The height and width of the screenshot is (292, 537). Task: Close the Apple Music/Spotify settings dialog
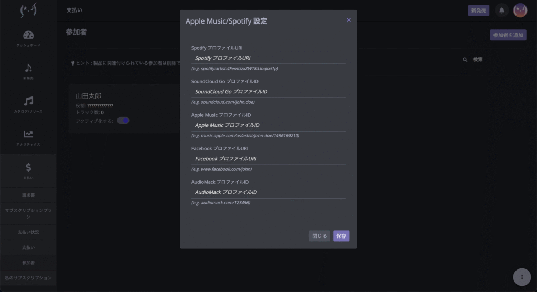tap(349, 20)
